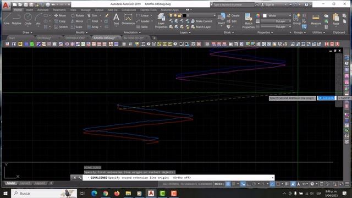Toggle object snap tracking in status bar
The image size is (352, 198).
(x=272, y=184)
